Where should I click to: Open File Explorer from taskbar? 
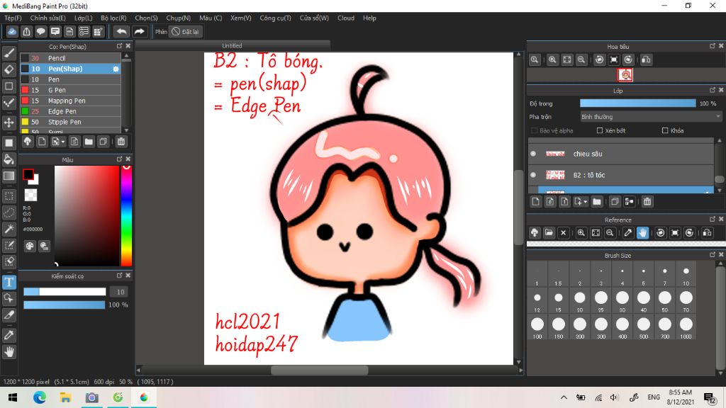[65, 397]
